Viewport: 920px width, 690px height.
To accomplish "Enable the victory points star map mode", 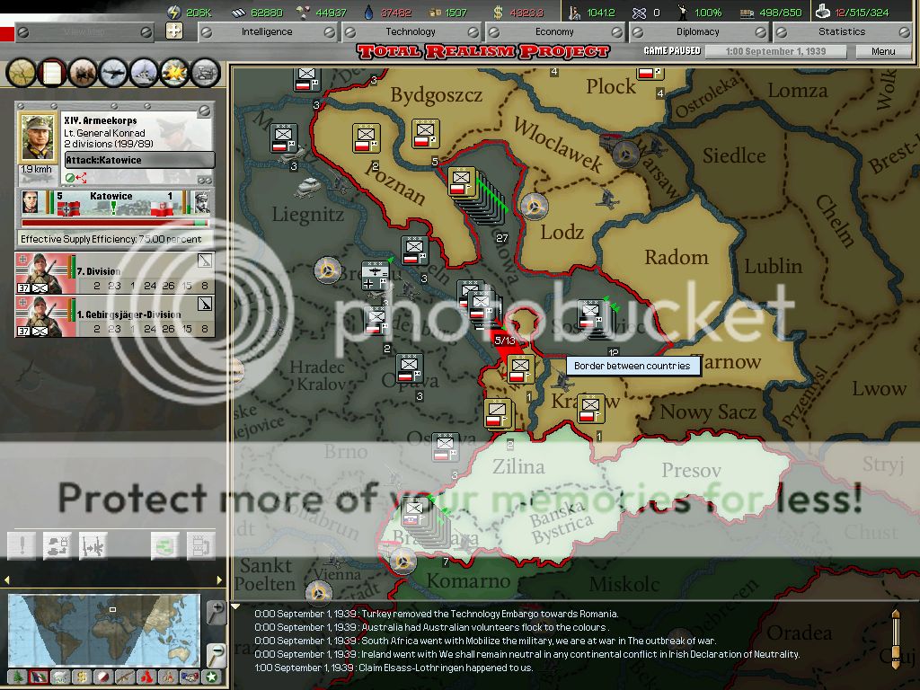I will tap(211, 677).
